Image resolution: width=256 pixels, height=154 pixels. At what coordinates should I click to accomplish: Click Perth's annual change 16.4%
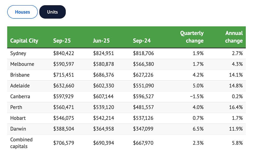pos(236,107)
